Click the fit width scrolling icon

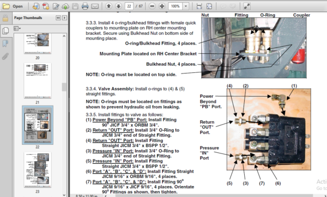[x=199, y=6]
